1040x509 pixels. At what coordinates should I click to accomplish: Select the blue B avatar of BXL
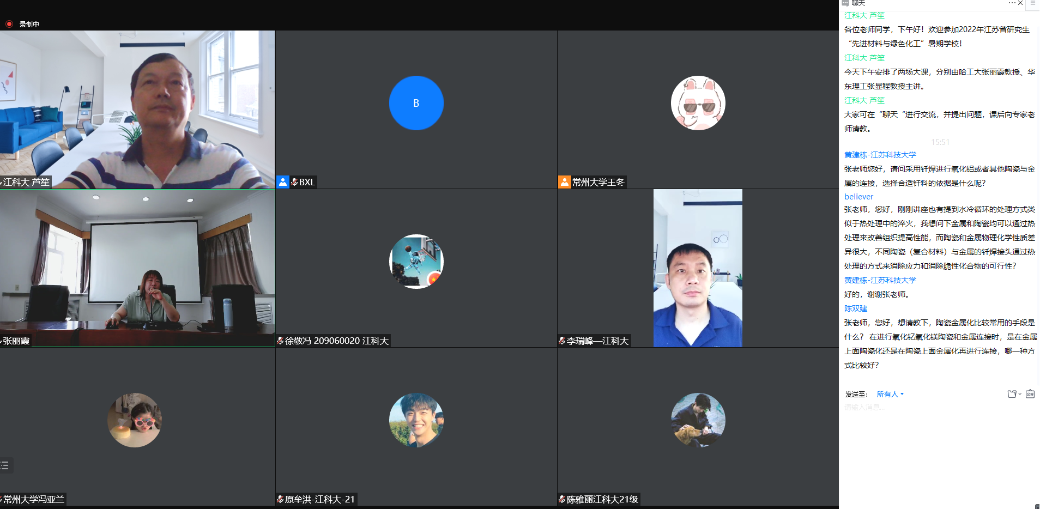[x=416, y=103]
